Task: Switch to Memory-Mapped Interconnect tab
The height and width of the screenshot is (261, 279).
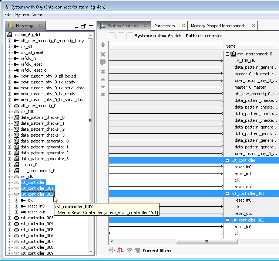Action: point(218,26)
